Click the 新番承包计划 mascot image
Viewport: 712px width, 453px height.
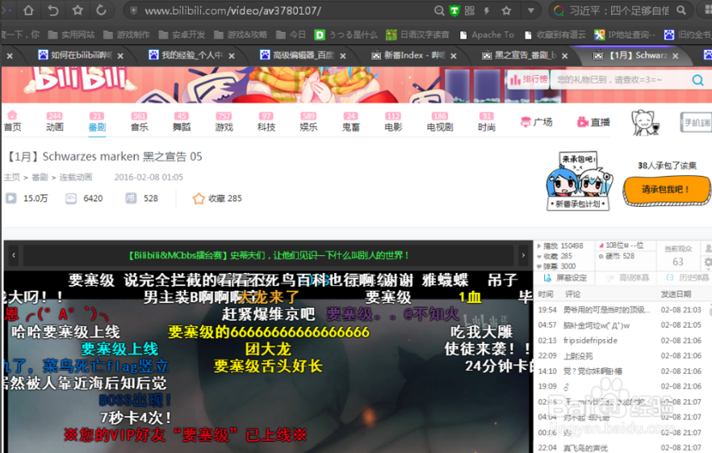(578, 180)
